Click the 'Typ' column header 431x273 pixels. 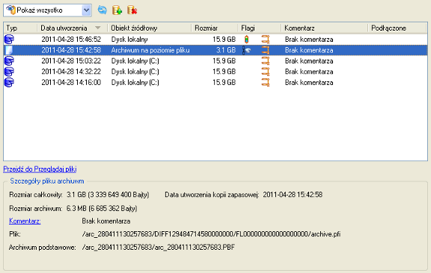coord(20,28)
